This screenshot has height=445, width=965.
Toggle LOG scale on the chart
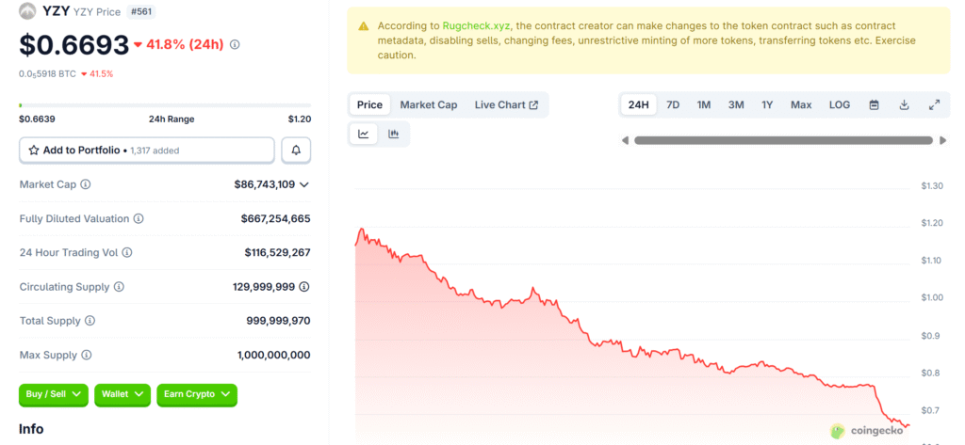[x=839, y=104]
